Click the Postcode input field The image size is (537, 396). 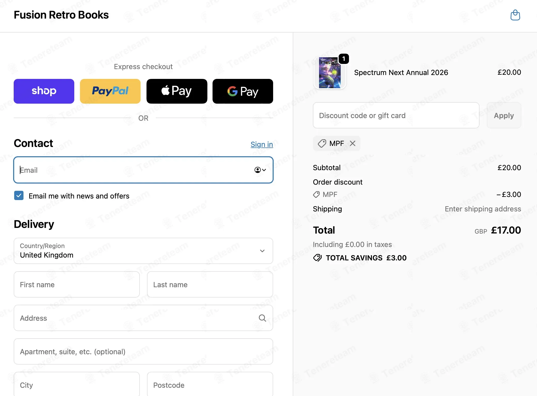coord(210,384)
